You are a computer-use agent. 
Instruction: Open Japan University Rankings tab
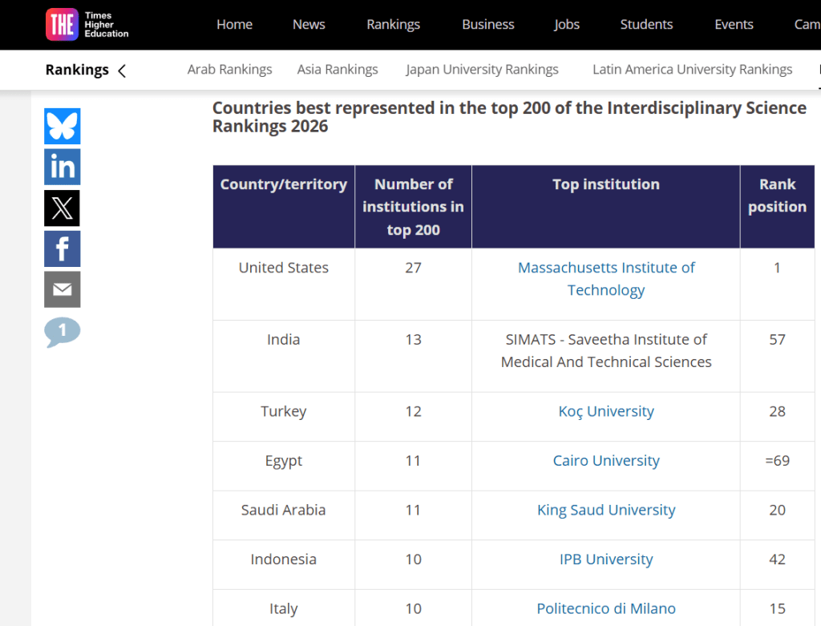pyautogui.click(x=482, y=70)
